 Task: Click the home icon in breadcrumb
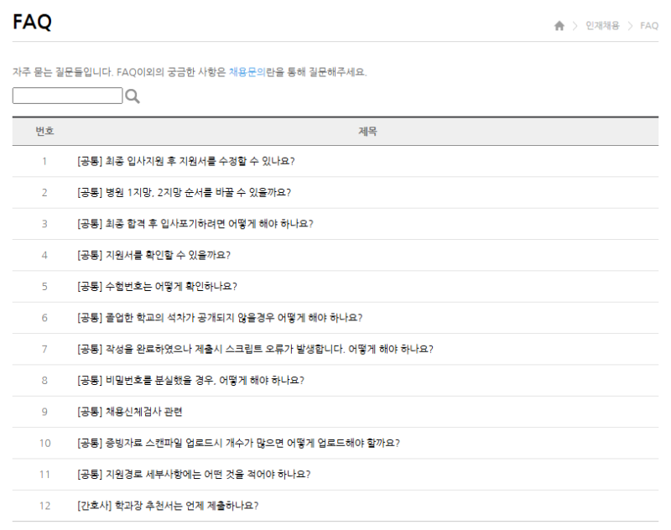pos(559,26)
